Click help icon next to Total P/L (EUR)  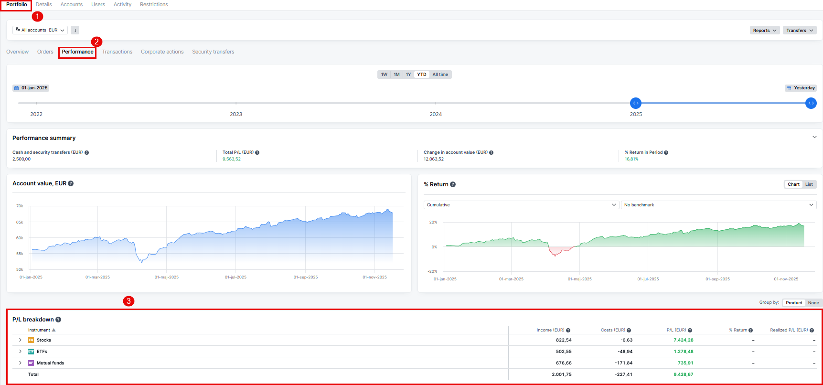click(257, 152)
